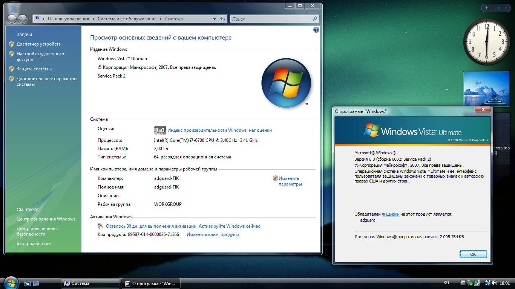Switch to О программе "Win..." taskbar button
The width and height of the screenshot is (515, 289).
click(150, 283)
